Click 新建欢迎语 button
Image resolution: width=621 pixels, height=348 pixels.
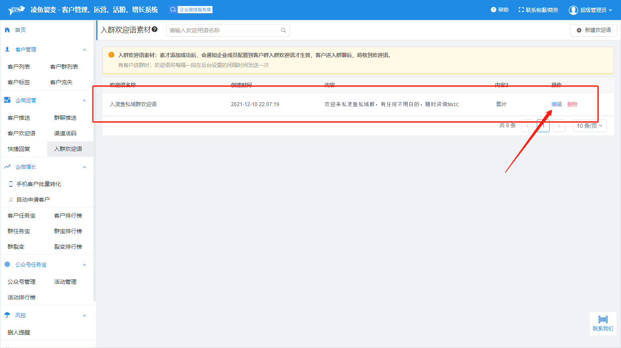click(x=593, y=30)
